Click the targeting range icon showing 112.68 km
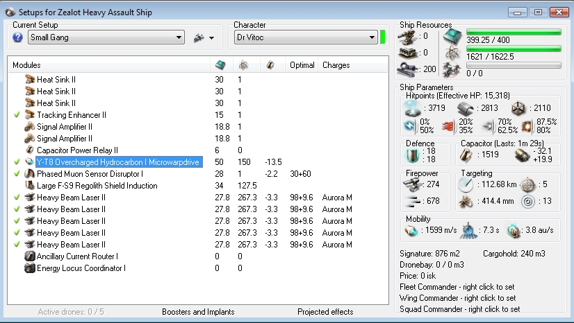This screenshot has width=574, height=323. coord(466,184)
